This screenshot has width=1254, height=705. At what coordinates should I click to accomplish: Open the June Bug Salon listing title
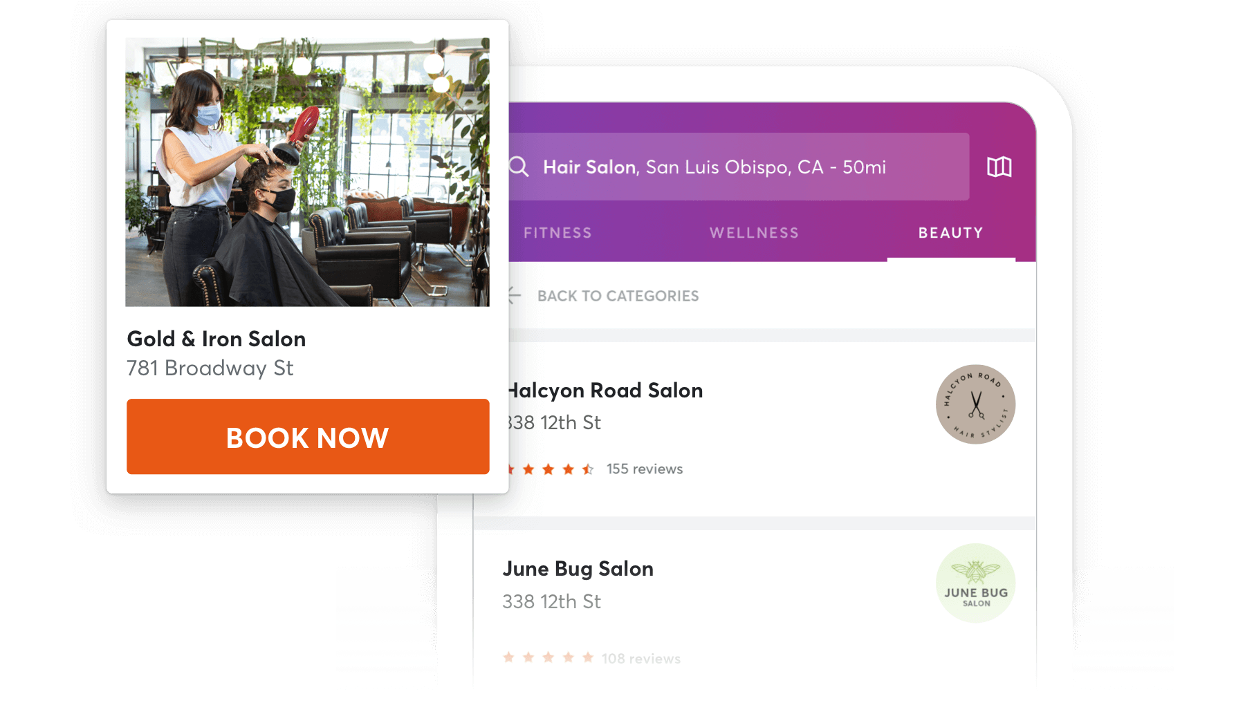[578, 569]
